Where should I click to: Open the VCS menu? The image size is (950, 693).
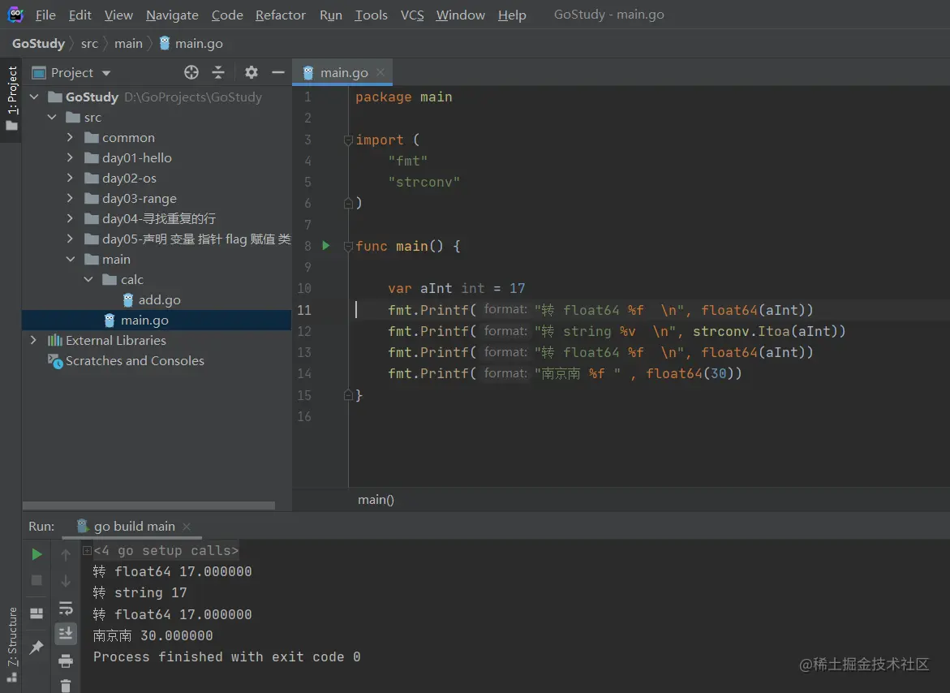412,15
